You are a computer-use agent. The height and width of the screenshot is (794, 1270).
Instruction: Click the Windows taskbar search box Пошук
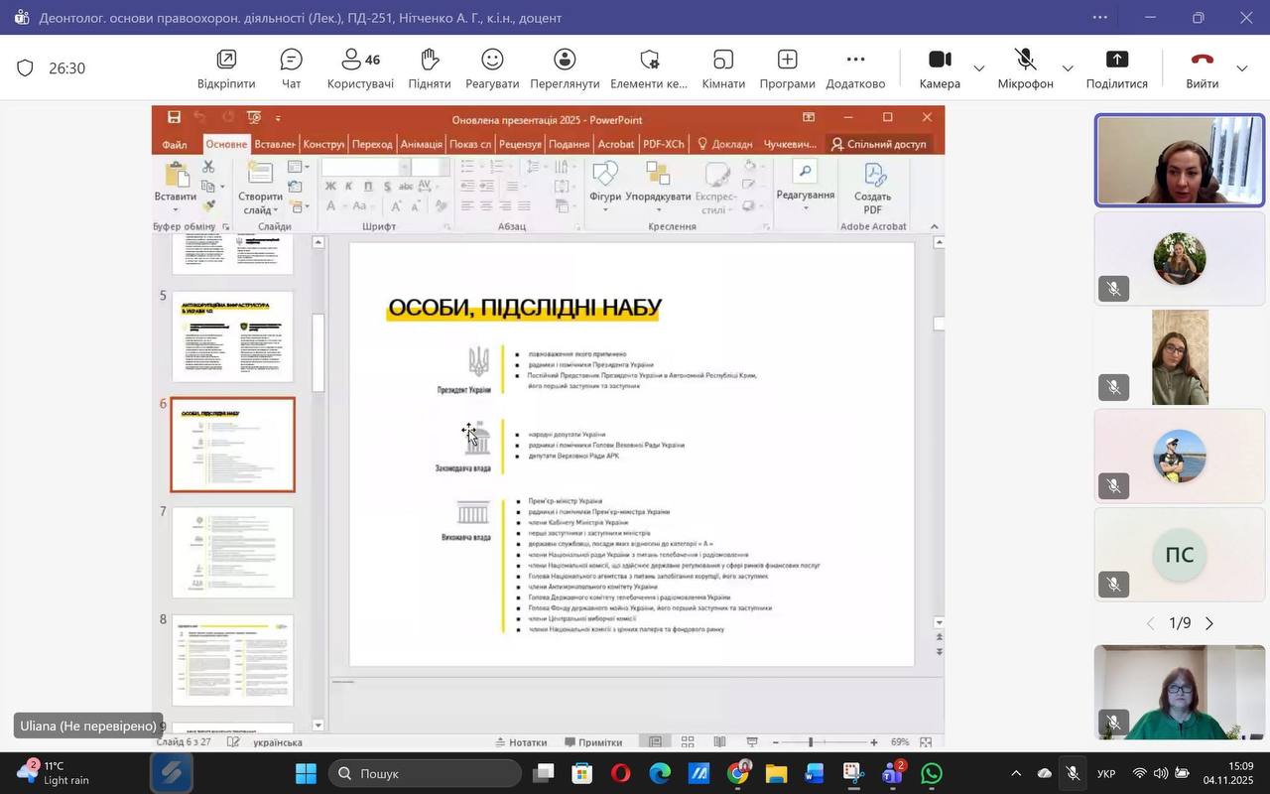pos(425,773)
